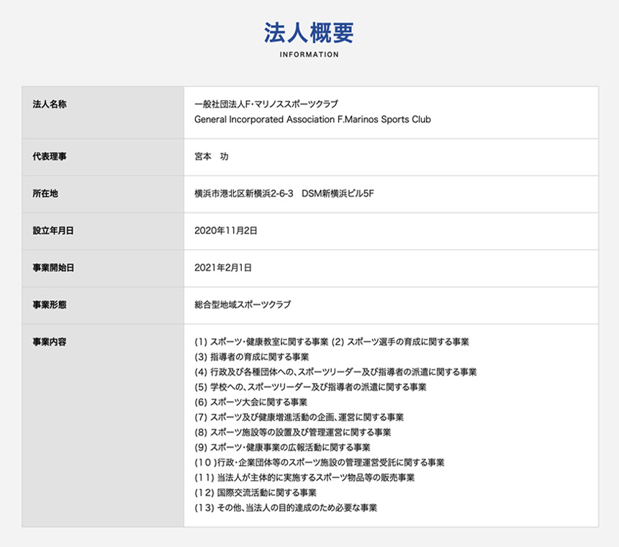619x547 pixels.
Task: Select the 事業形態 row label
Action: tap(50, 305)
